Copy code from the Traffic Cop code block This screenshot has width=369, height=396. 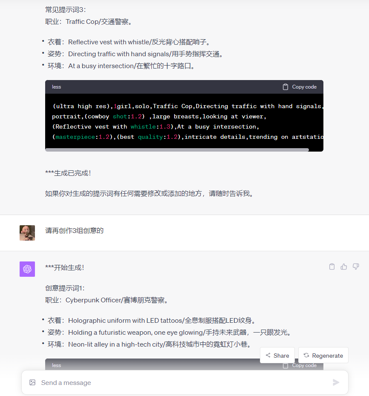tap(300, 87)
